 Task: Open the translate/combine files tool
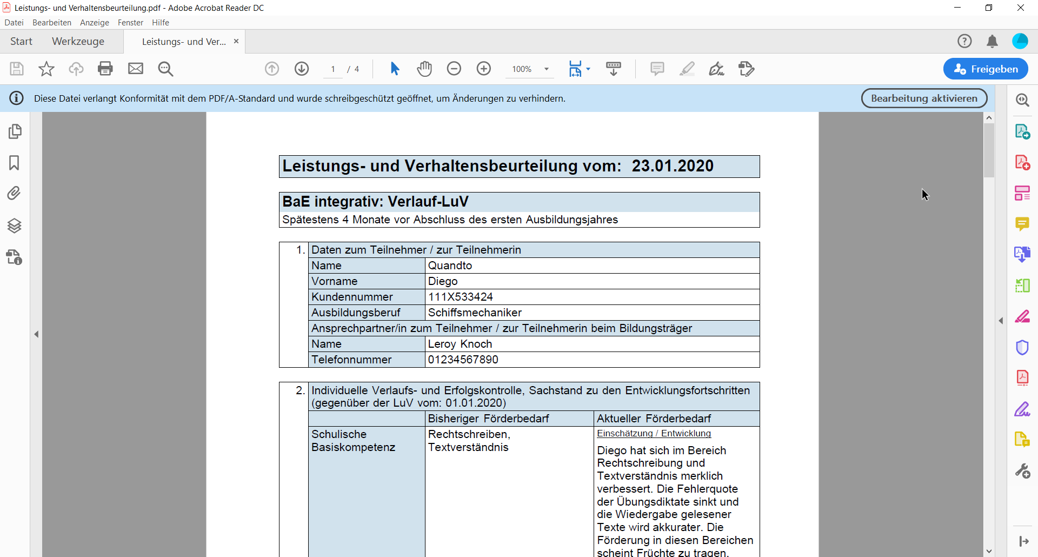coord(1022,255)
